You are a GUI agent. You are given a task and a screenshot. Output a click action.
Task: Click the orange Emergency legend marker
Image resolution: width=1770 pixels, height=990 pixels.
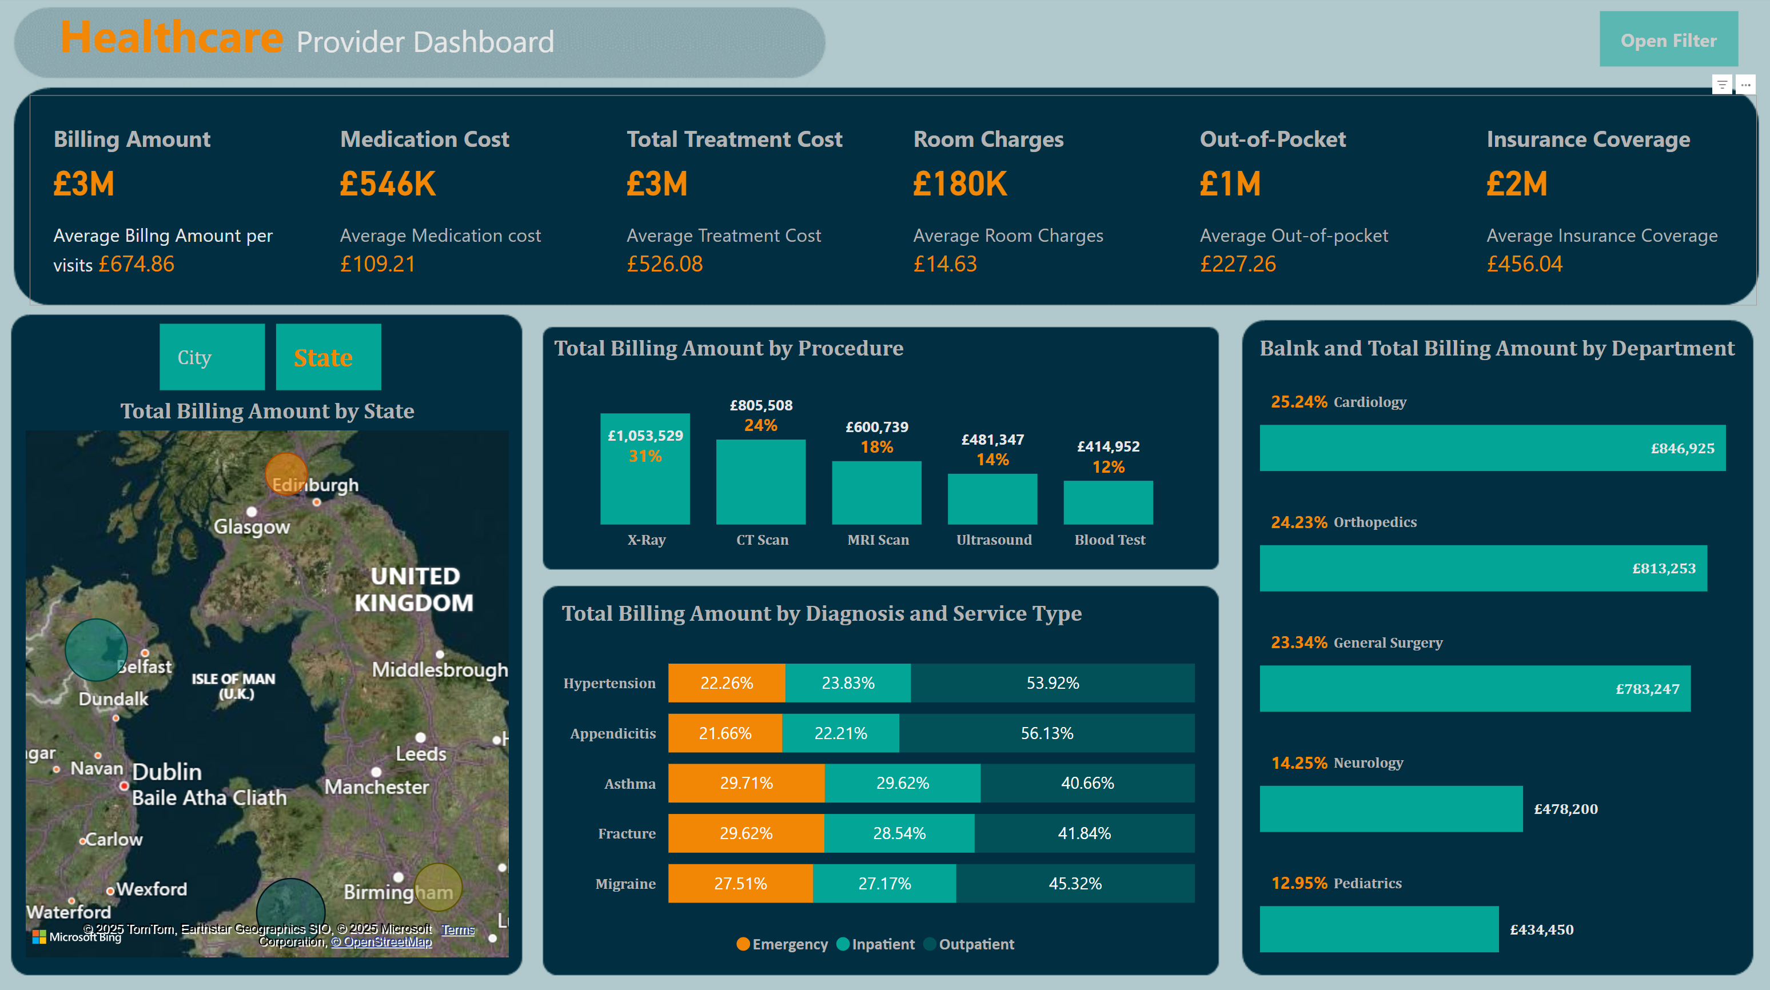743,944
